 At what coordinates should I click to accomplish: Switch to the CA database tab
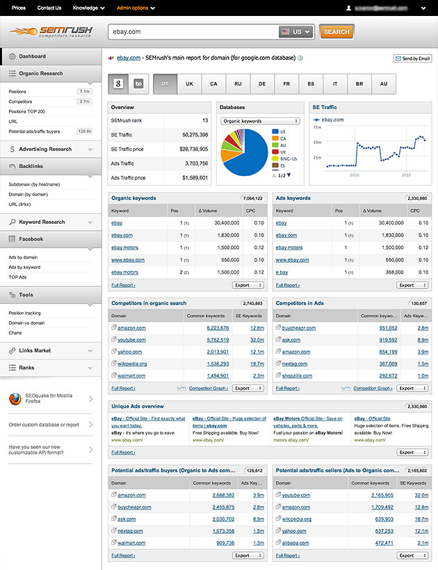[x=213, y=84]
